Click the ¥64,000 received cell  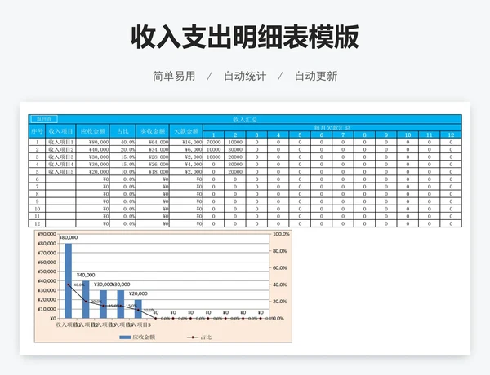153,142
